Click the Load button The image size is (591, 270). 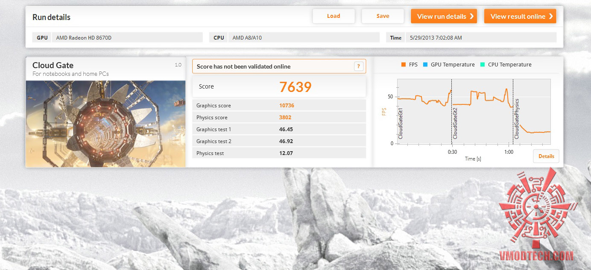(x=334, y=16)
